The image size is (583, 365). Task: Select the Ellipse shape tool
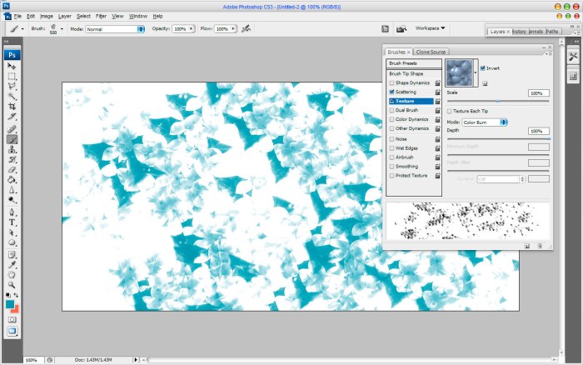[x=12, y=242]
